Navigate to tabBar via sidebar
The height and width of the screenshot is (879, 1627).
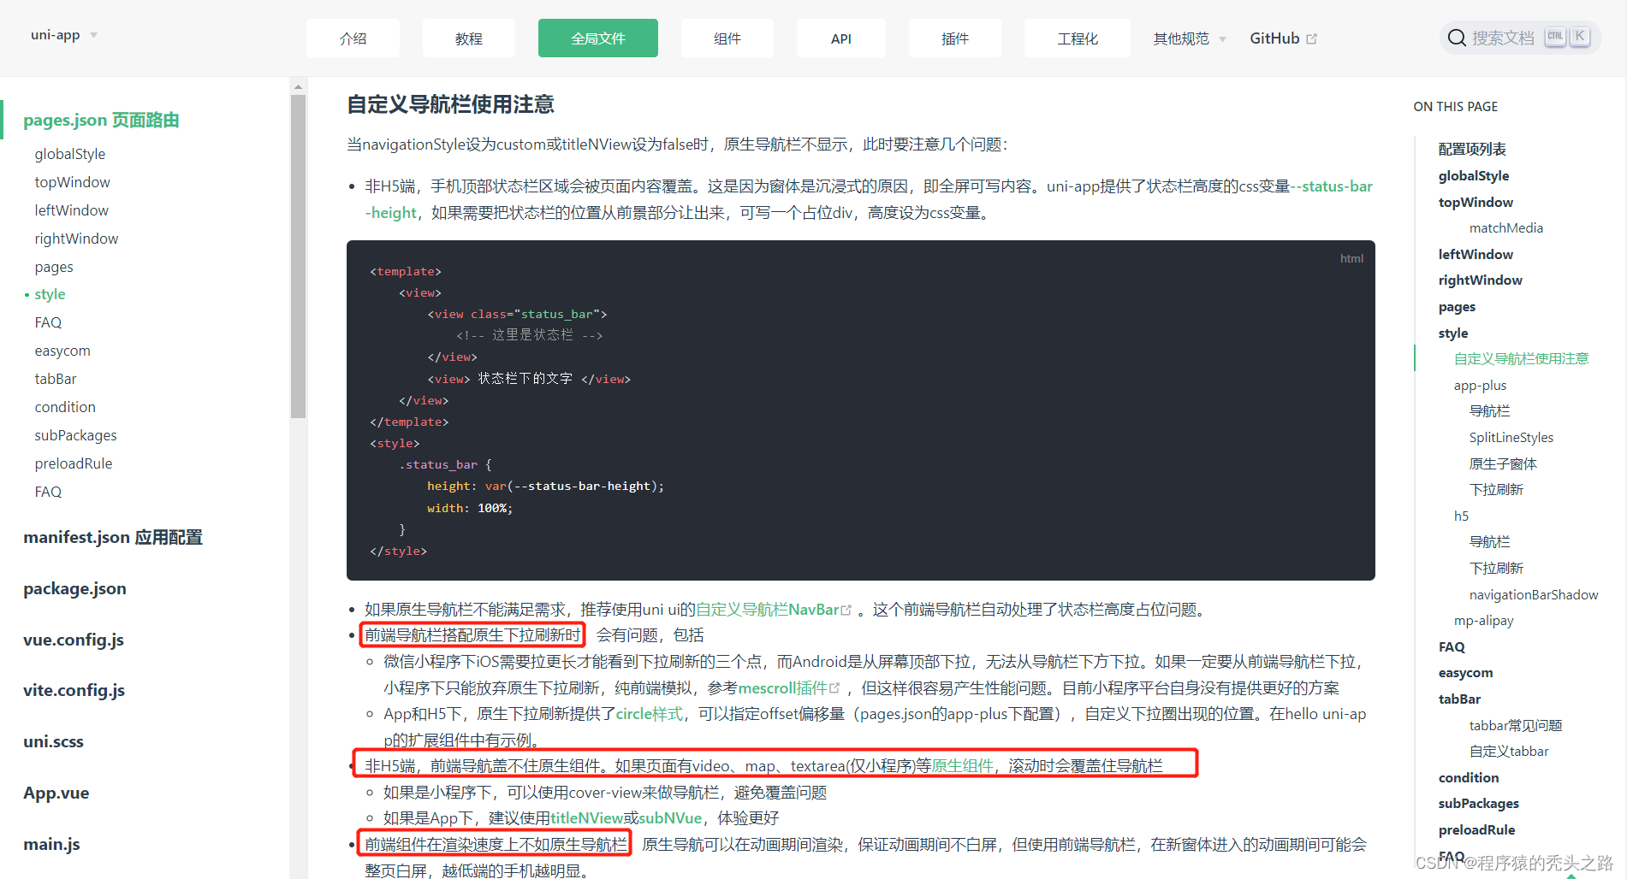[x=55, y=378]
